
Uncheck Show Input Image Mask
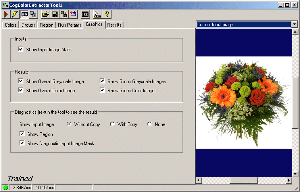tap(21, 50)
